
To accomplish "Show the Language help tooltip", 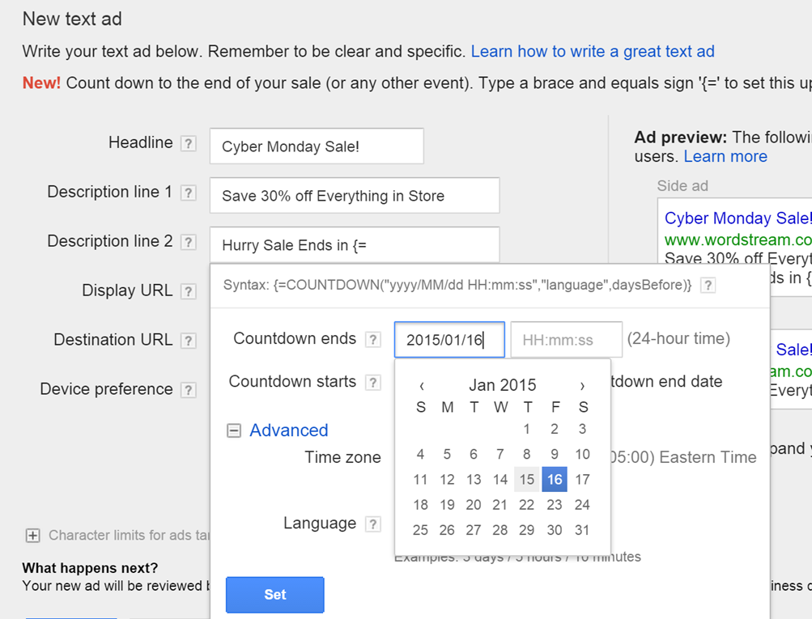I will (373, 524).
